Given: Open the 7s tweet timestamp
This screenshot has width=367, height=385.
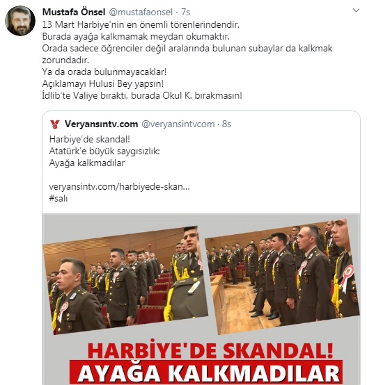Looking at the screenshot, I should tap(186, 12).
